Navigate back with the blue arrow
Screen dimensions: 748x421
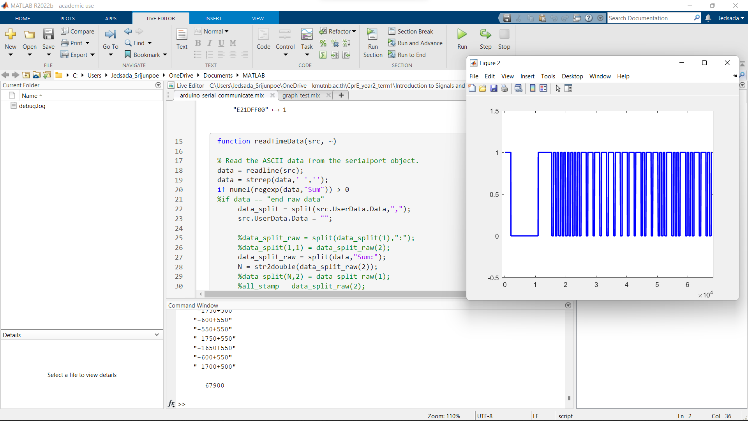coord(128,31)
